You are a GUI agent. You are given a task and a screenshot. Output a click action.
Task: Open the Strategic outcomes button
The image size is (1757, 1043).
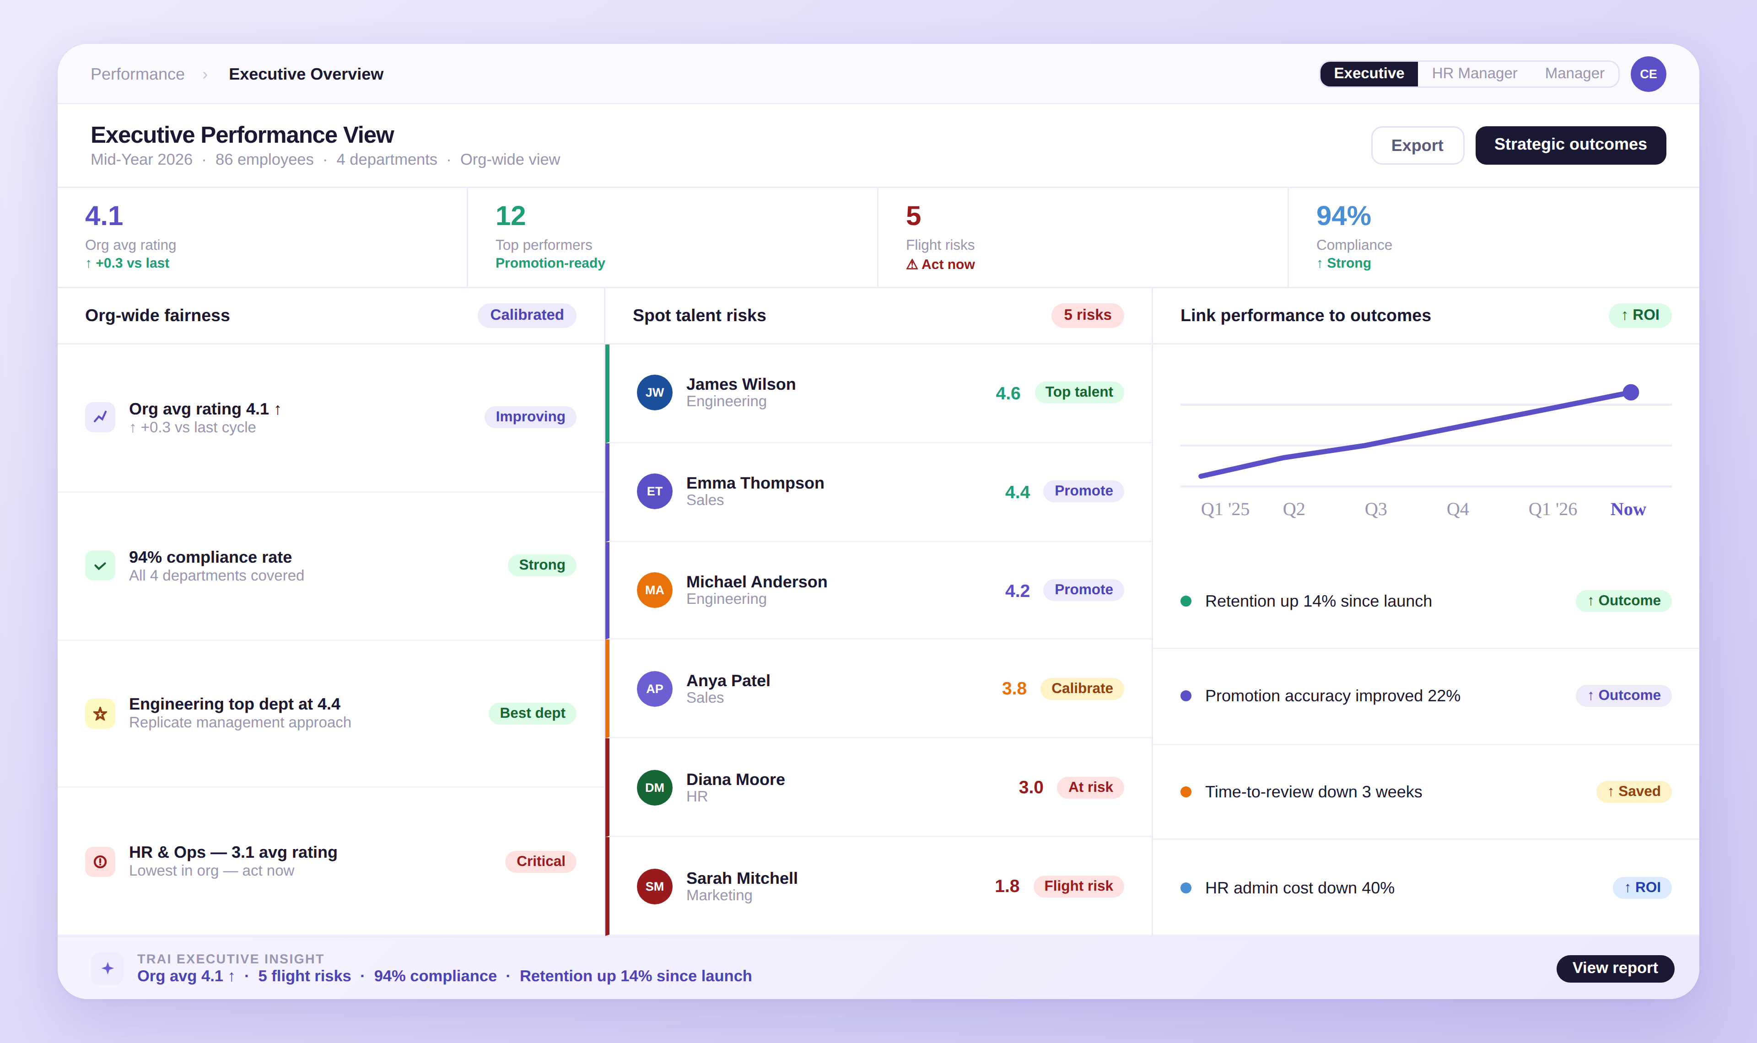(1571, 145)
